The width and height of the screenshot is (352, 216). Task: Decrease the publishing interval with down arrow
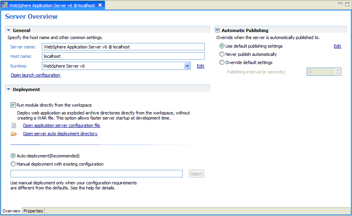point(338,73)
